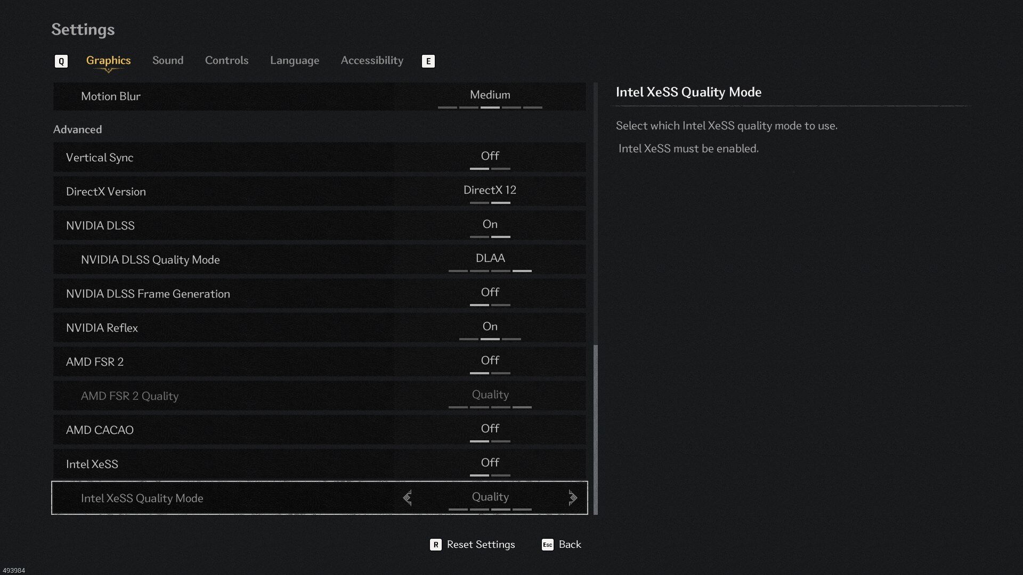Click the Back button

click(x=570, y=545)
